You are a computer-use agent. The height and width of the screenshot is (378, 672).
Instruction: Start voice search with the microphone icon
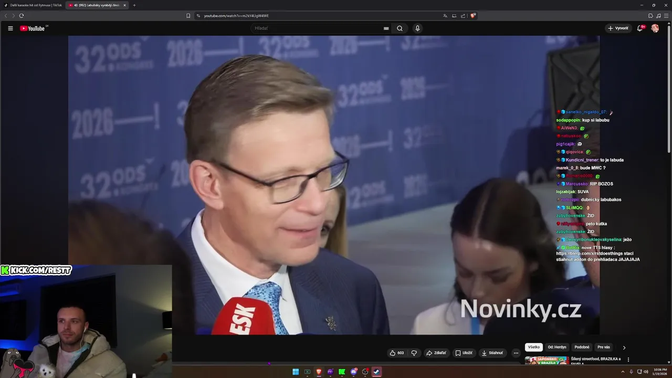tap(417, 28)
